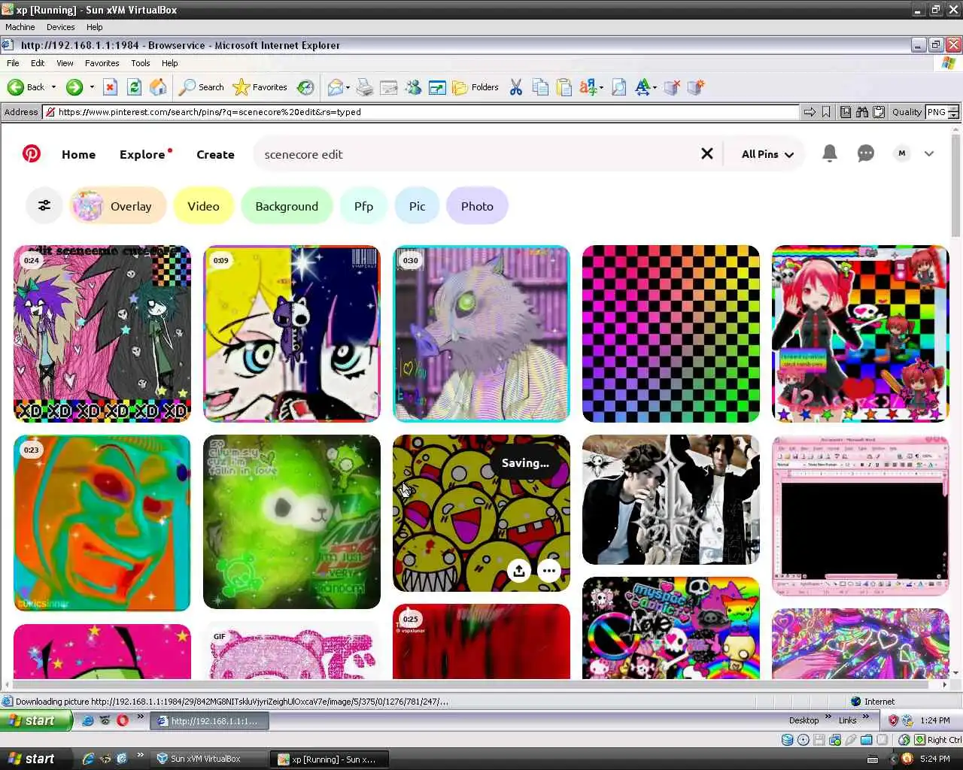Expand the Desktop toolbar chevron in taskbar
Image resolution: width=963 pixels, height=770 pixels.
828,717
